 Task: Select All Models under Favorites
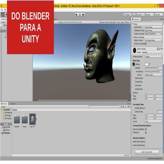pos(7,115)
